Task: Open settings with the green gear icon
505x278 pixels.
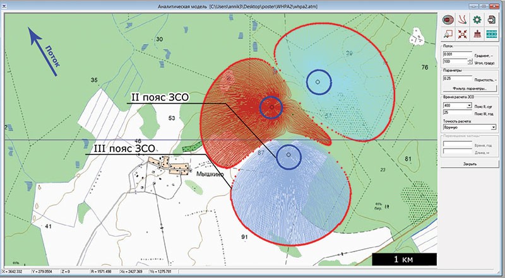Action: [x=477, y=20]
